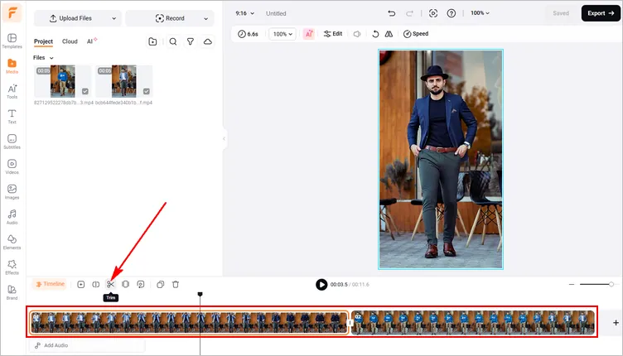623x356 pixels.
Task: Split the clip at the playhead
Action: tap(96, 284)
